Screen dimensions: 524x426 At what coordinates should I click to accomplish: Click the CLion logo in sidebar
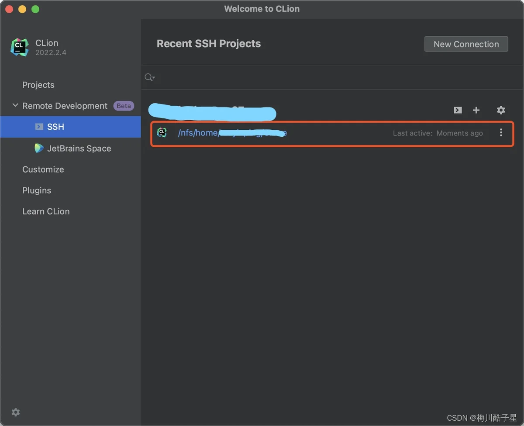19,47
